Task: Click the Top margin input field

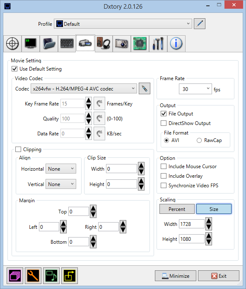Action: click(79, 212)
